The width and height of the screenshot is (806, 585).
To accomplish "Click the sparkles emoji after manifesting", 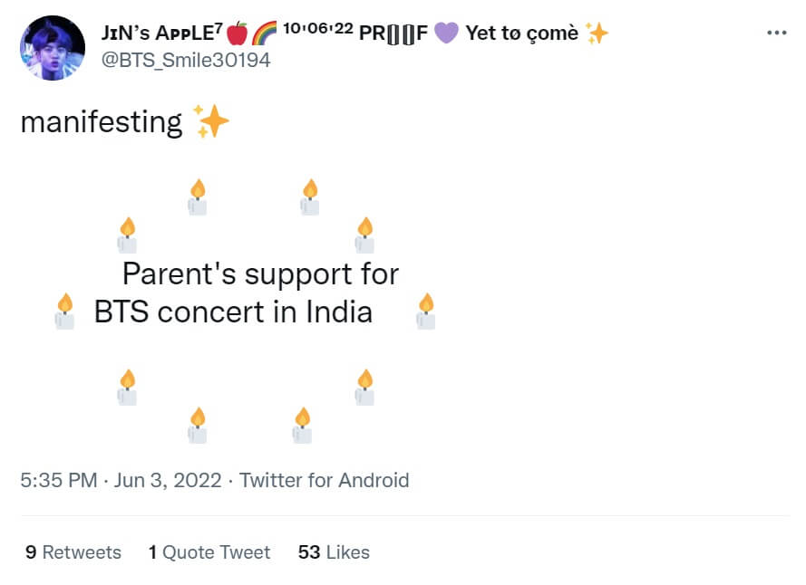I will 212,121.
